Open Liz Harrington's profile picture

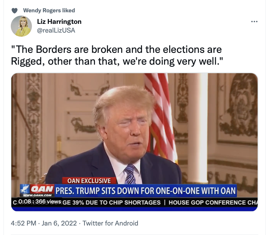click(21, 26)
